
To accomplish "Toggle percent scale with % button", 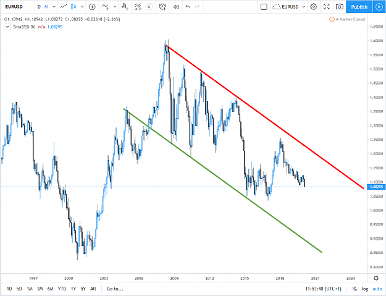I will click(355, 289).
